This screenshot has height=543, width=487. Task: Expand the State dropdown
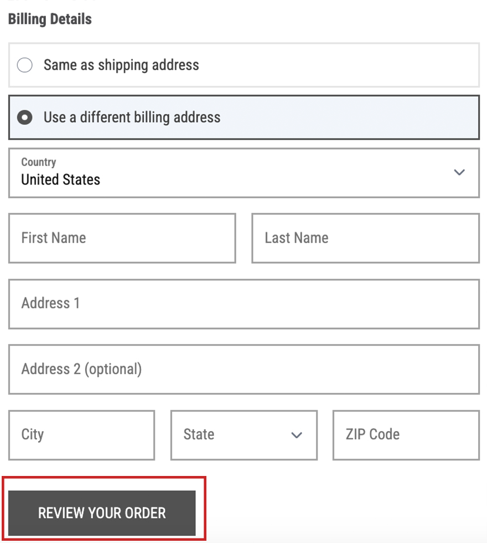click(244, 436)
